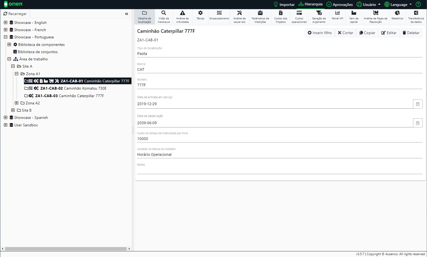Open calendar for Data de desativação
Image resolution: width=427 pixels, height=257 pixels.
418,123
